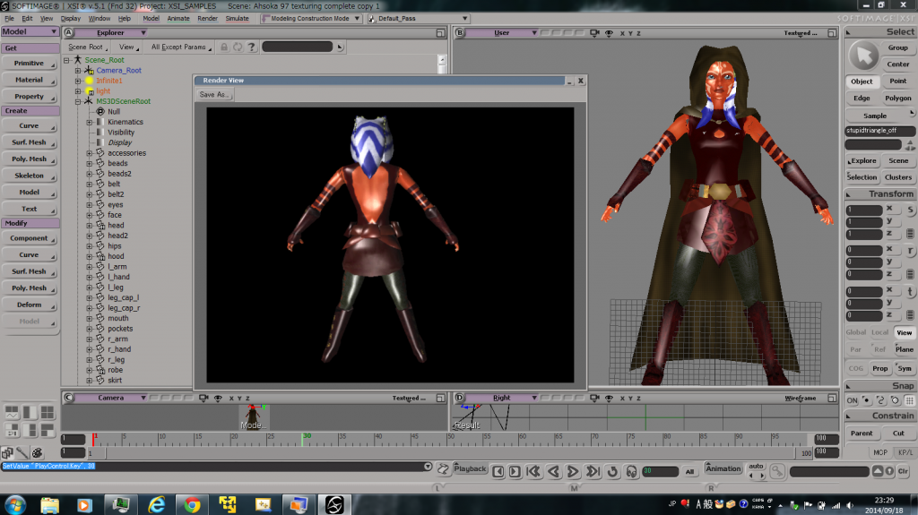The width and height of the screenshot is (918, 515).
Task: Click the Polygon selection filter button
Action: [897, 99]
